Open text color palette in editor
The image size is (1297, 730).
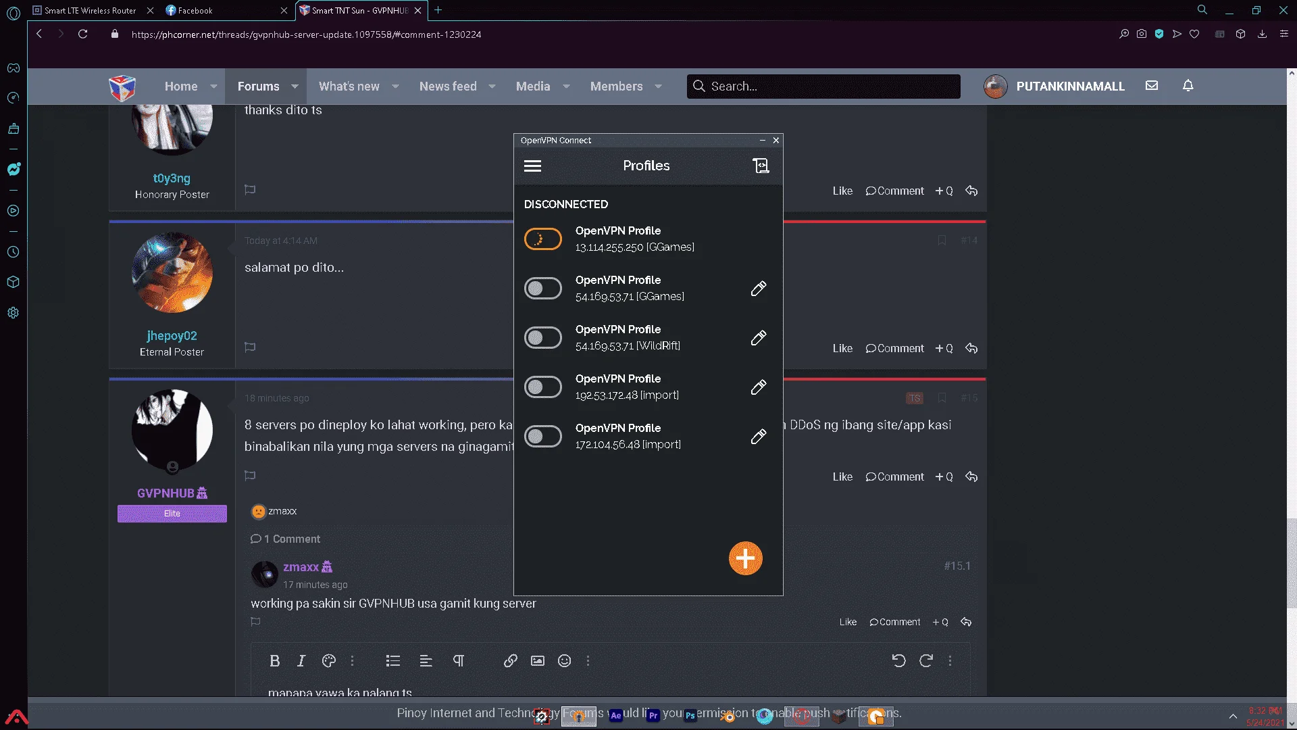pos(329,661)
